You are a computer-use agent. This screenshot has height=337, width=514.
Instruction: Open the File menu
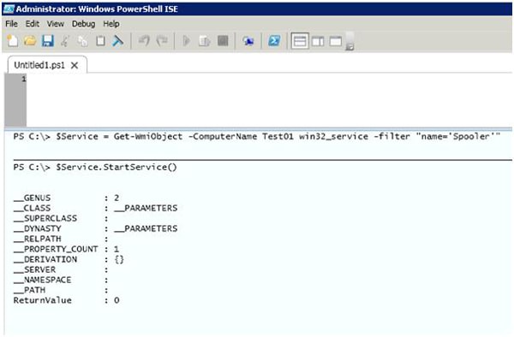coord(11,24)
